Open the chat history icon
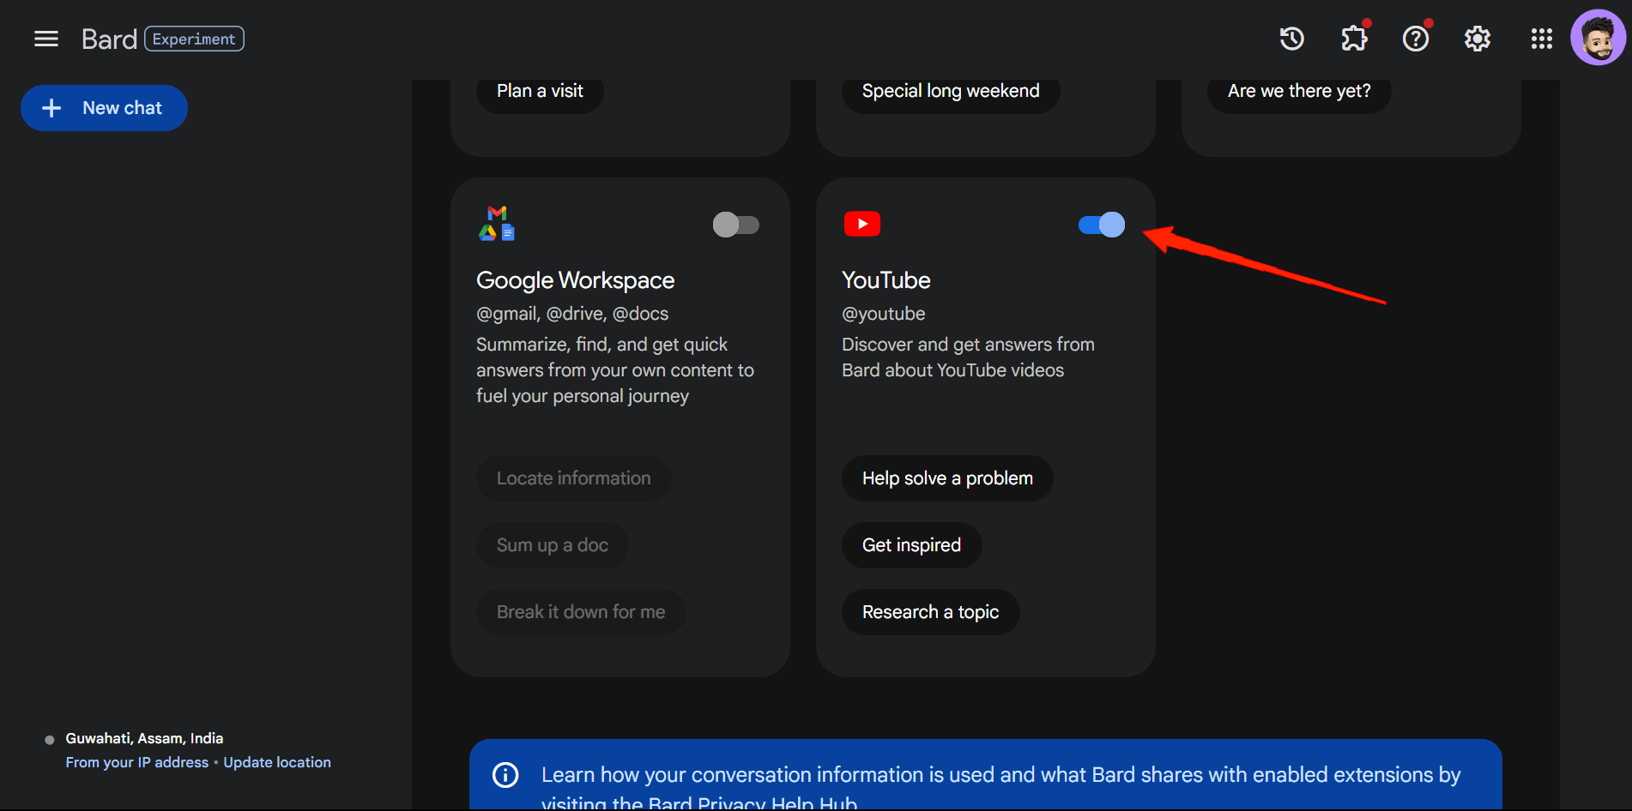 click(1291, 38)
